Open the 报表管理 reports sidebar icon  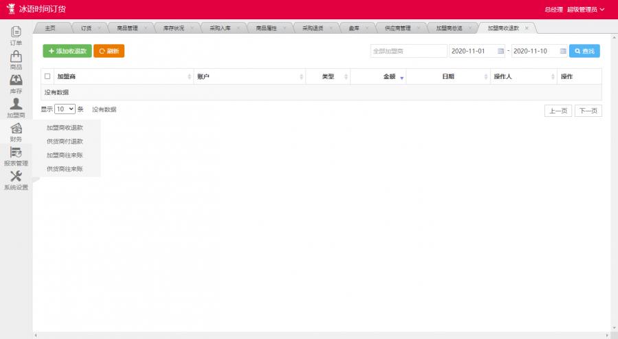point(16,153)
